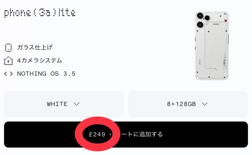Click the angle-brackets icon beside NOTHING OS 3.5
Viewport: 252px width, 155px height.
click(x=9, y=74)
